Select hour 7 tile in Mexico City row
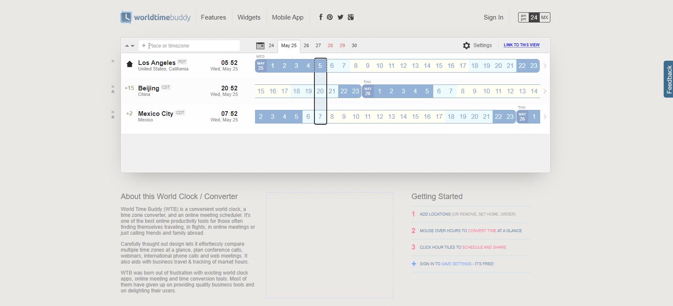This screenshot has height=306, width=673. coord(320,117)
